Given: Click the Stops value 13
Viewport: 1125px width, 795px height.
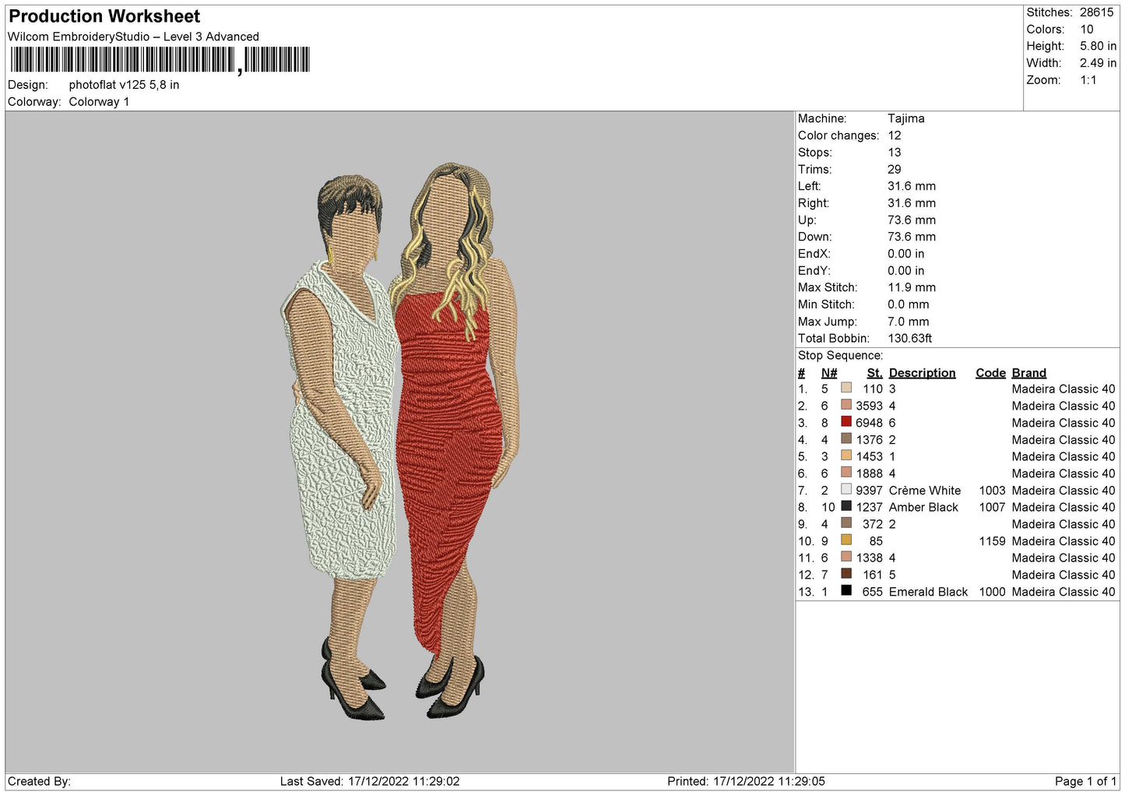Looking at the screenshot, I should click(x=895, y=153).
